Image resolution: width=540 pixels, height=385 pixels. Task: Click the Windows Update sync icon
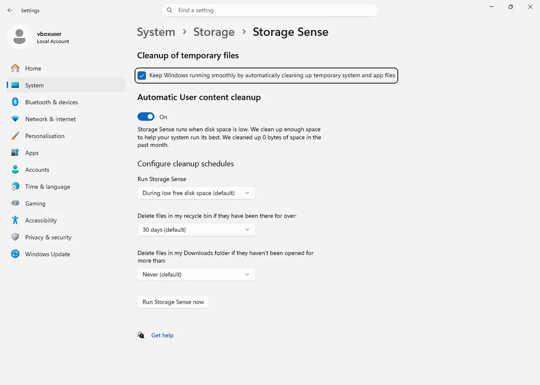click(x=15, y=254)
